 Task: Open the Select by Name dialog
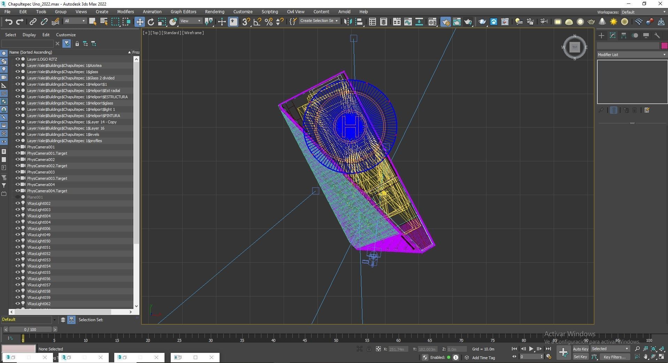(104, 22)
